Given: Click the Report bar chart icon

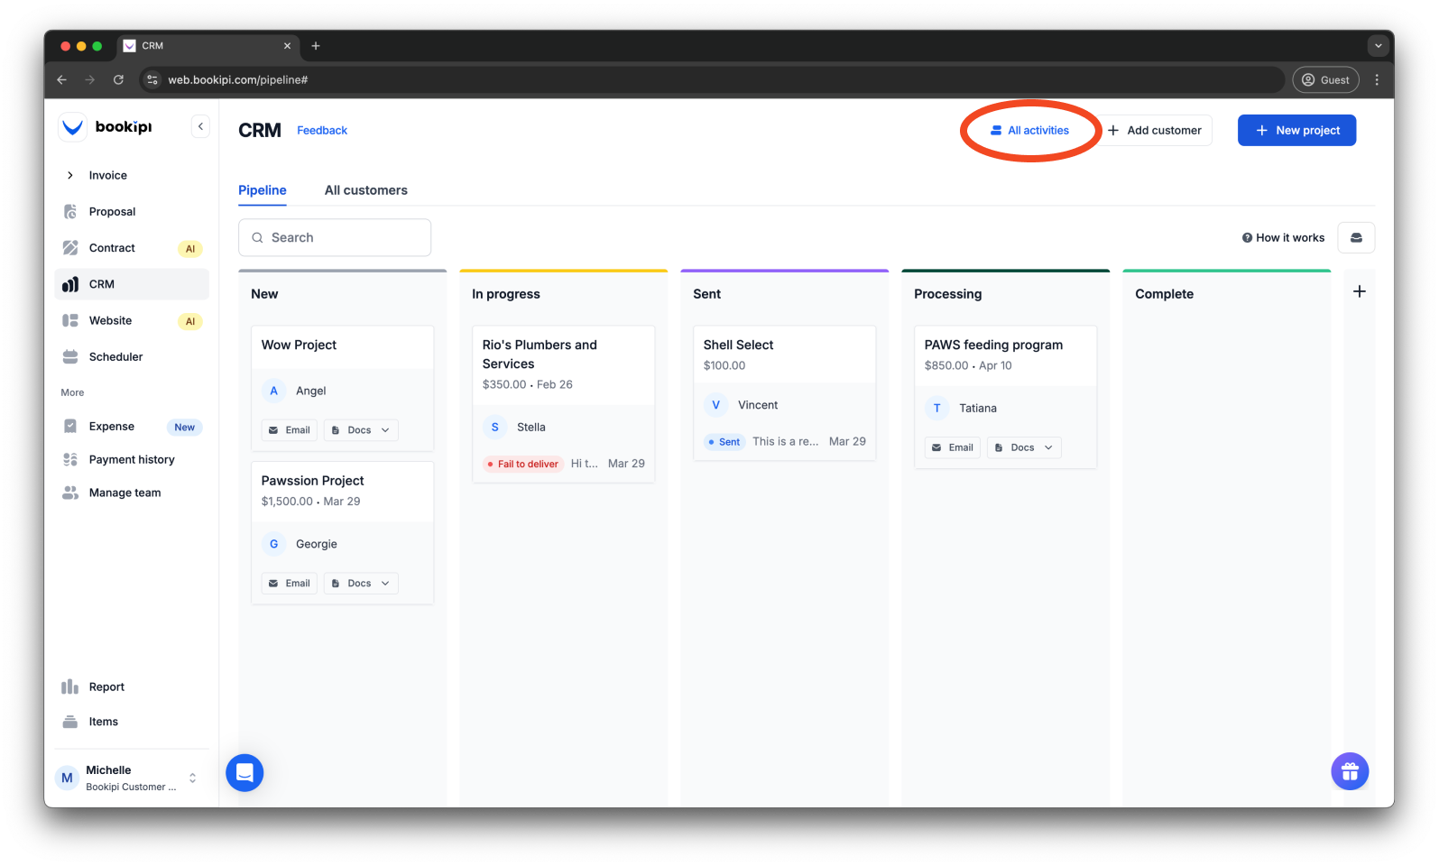Looking at the screenshot, I should 70,687.
